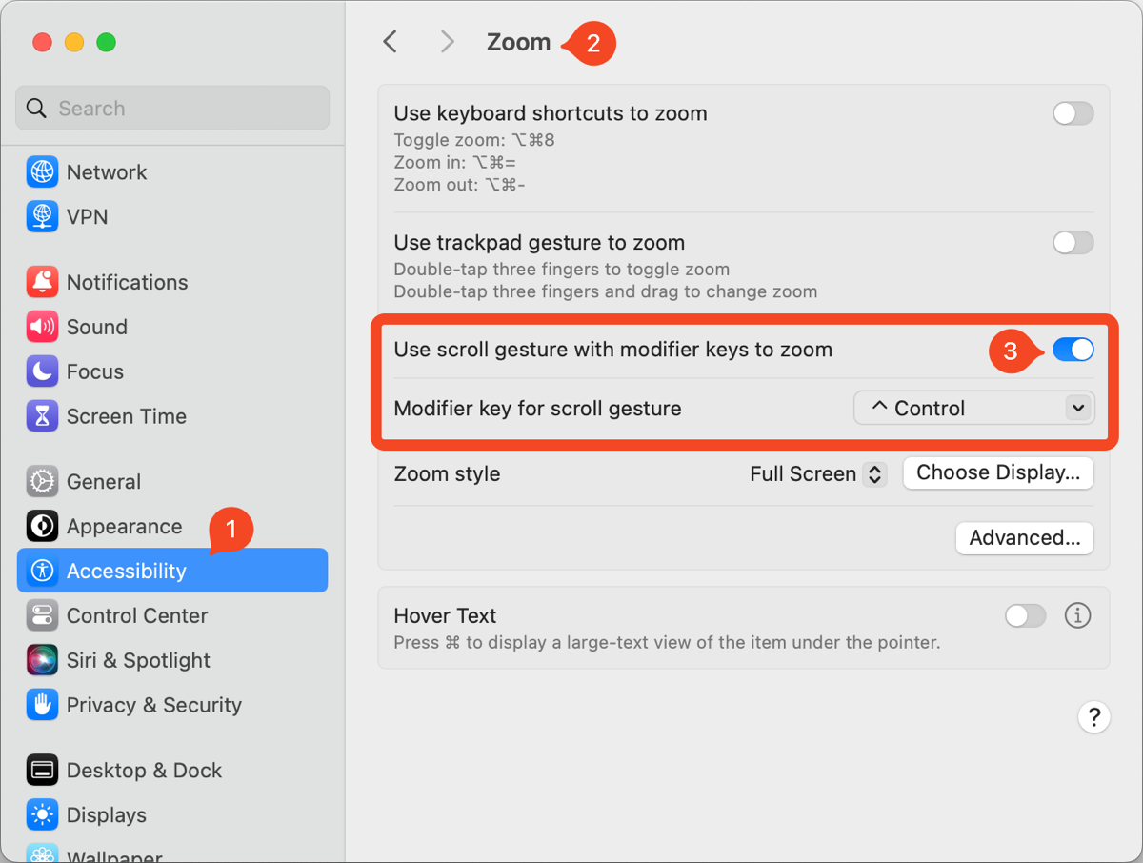Click the Advanced… button
This screenshot has width=1143, height=863.
point(1024,538)
